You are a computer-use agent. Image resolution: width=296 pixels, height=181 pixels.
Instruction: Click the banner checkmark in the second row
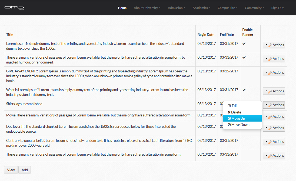[x=244, y=57]
